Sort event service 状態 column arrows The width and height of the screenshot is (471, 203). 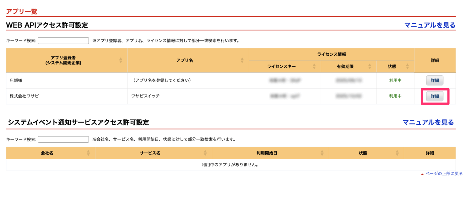tap(398, 153)
